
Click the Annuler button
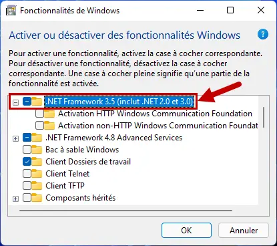click(244, 231)
